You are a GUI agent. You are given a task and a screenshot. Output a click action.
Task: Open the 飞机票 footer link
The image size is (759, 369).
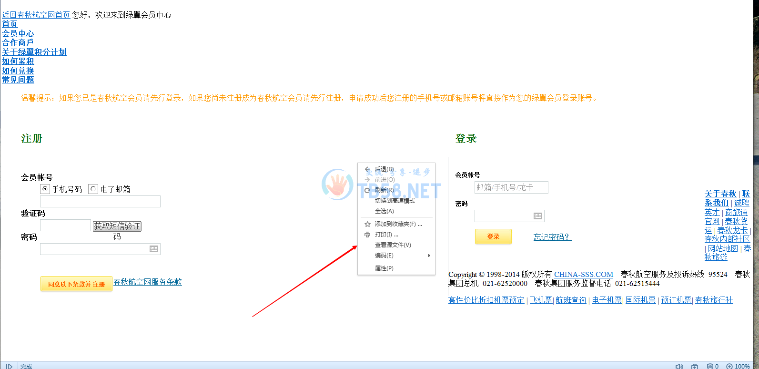tap(541, 300)
